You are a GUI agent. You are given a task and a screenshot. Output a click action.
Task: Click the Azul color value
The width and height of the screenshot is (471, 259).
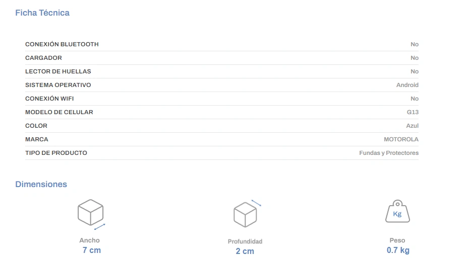[412, 126]
